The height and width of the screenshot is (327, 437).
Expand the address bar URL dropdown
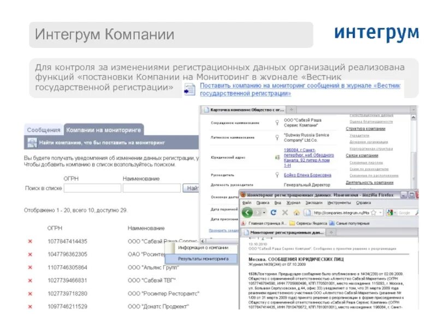(380, 213)
